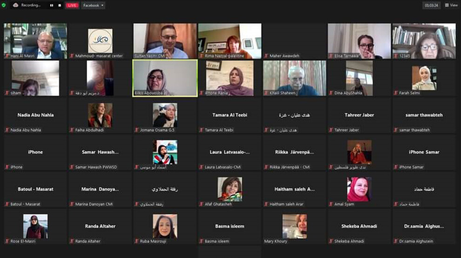
Task: Click the meeting timer display
Action: pos(431,6)
